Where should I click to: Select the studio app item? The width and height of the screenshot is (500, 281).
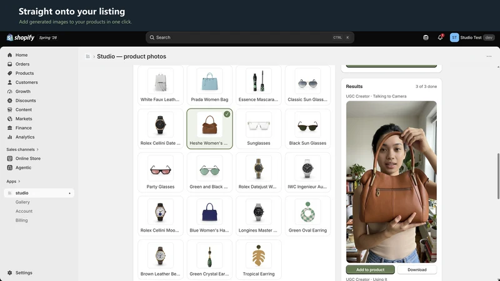39,193
